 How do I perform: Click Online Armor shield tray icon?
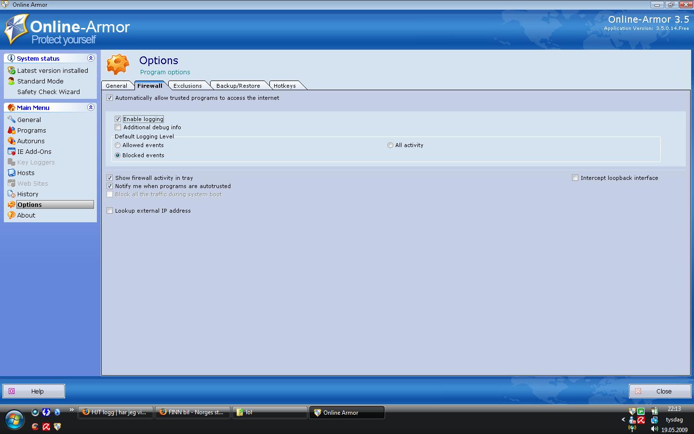point(632,411)
